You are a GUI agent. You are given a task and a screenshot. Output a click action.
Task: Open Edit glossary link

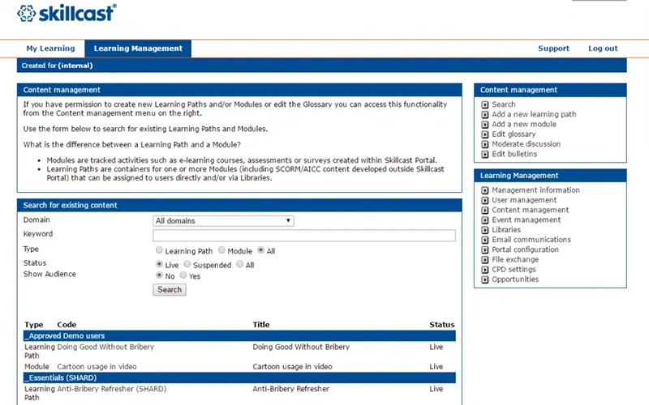[514, 134]
